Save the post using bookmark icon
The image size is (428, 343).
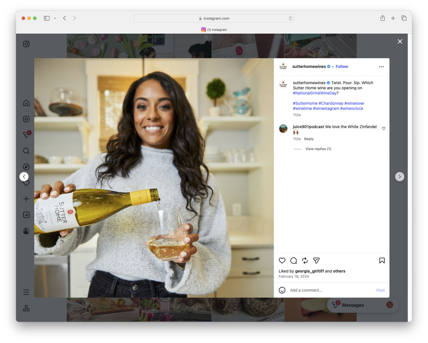click(382, 261)
